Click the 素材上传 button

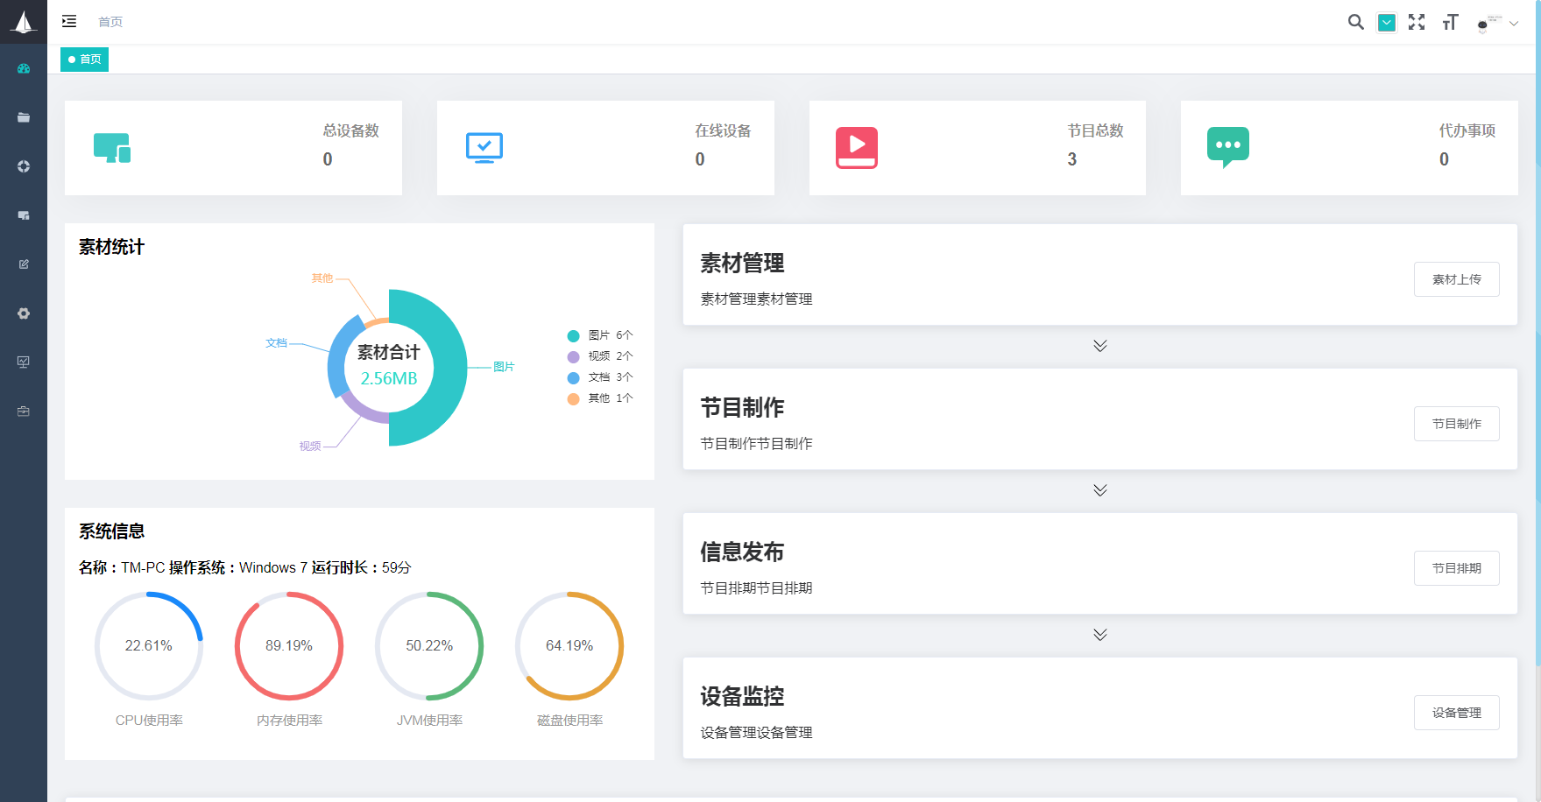click(x=1457, y=279)
